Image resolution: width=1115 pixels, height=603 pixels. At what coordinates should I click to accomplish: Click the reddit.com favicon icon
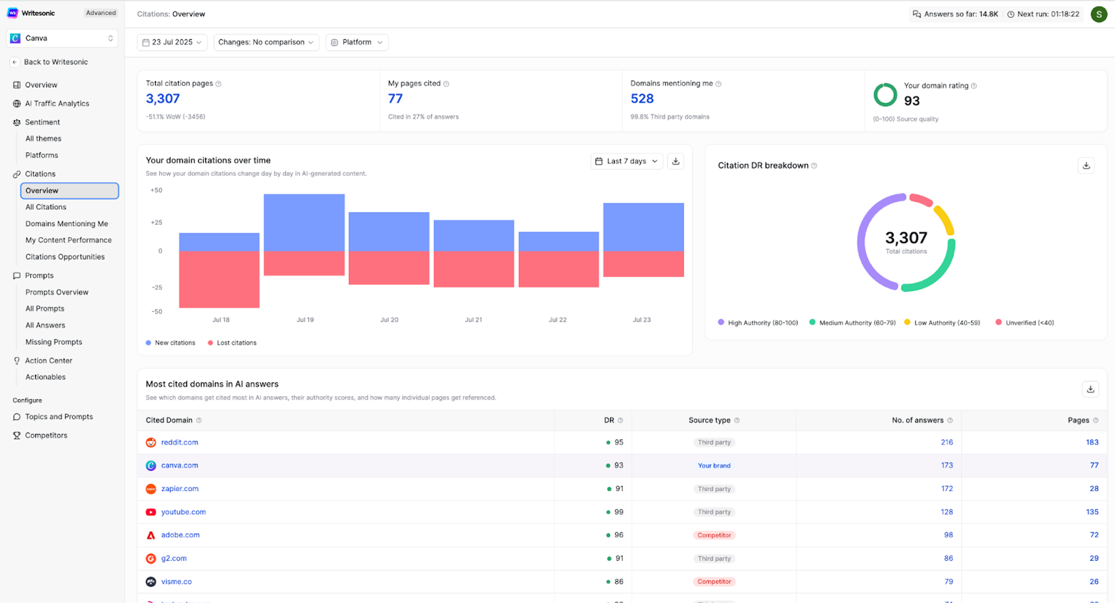[151, 443]
